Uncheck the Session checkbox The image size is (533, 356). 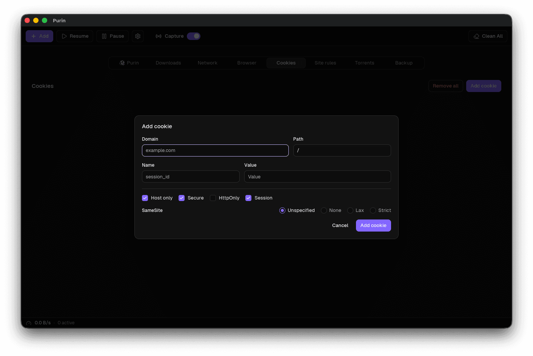coord(248,198)
